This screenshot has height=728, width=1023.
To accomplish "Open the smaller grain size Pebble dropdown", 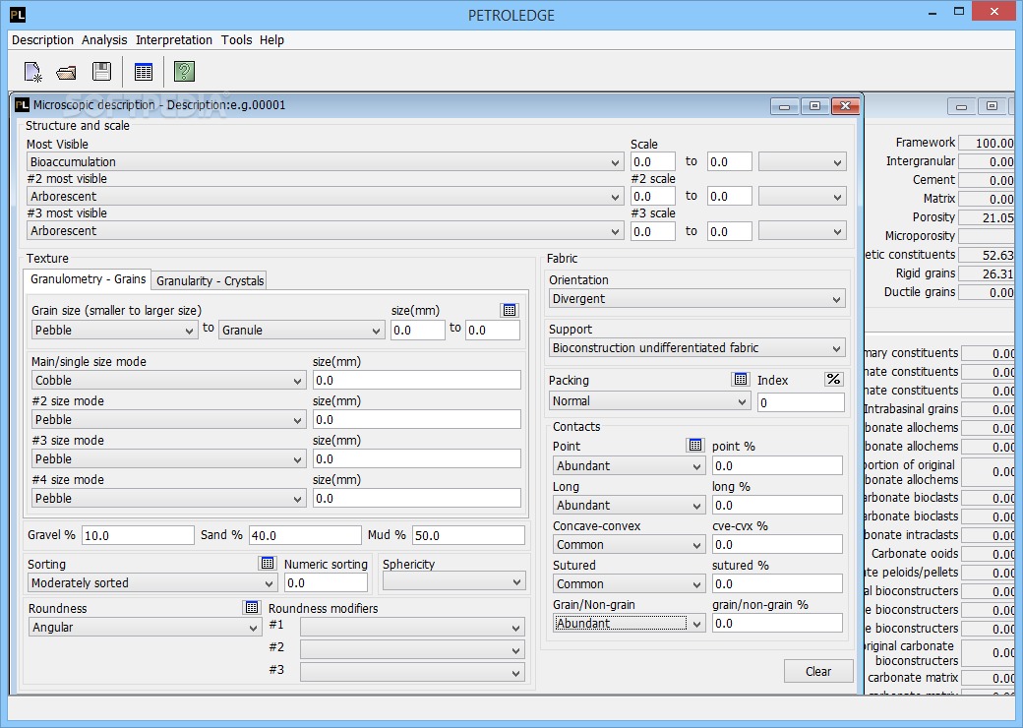I will [115, 331].
